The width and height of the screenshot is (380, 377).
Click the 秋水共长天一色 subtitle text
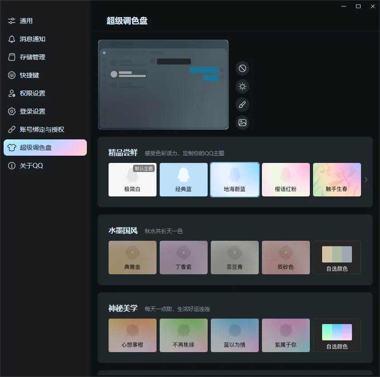pos(164,231)
